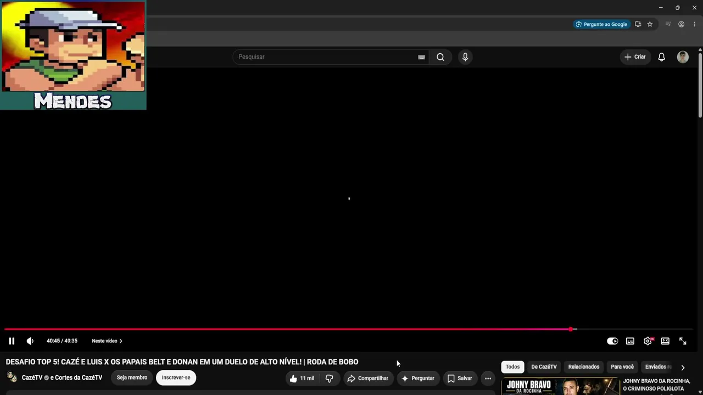This screenshot has height=395, width=703.
Task: Start voice search with microphone
Action: point(465,57)
